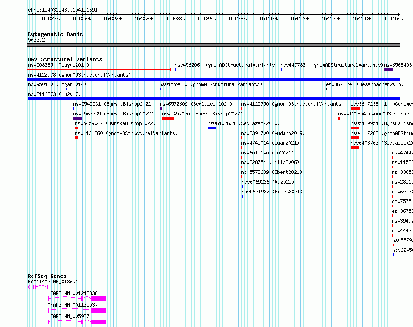The image size is (413, 327).
Task: Click the esv3671694 (Besenbacher2015) label
Action: pyautogui.click(x=365, y=84)
